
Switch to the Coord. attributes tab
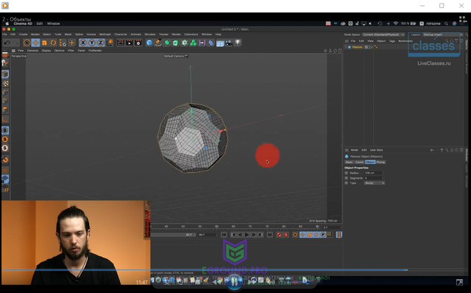click(x=359, y=162)
